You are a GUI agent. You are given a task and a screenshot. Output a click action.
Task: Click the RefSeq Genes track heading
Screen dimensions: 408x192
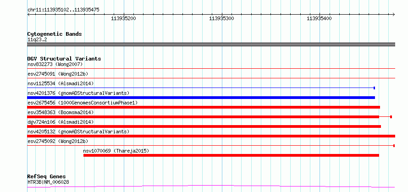point(46,177)
